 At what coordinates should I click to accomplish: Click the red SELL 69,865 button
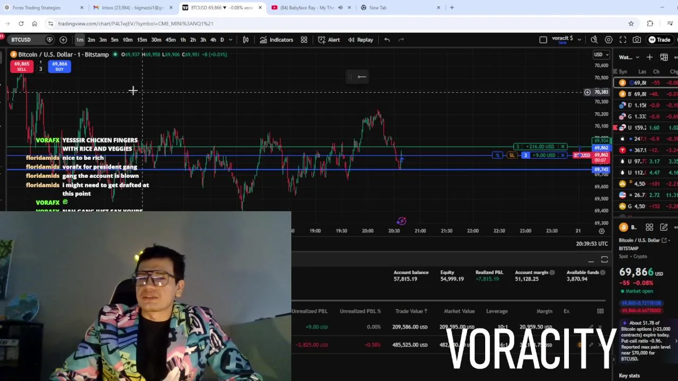(x=22, y=66)
